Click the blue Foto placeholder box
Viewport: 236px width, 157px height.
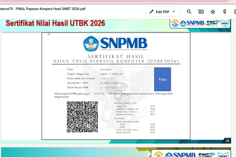(x=163, y=79)
